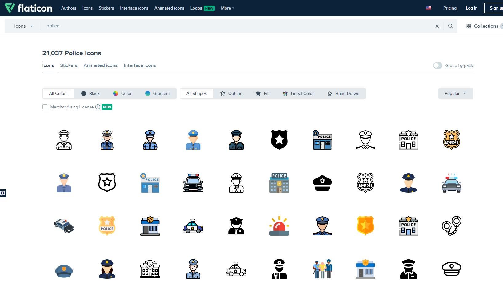Toggle Group by pack switch
This screenshot has height=295, width=503.
click(437, 65)
